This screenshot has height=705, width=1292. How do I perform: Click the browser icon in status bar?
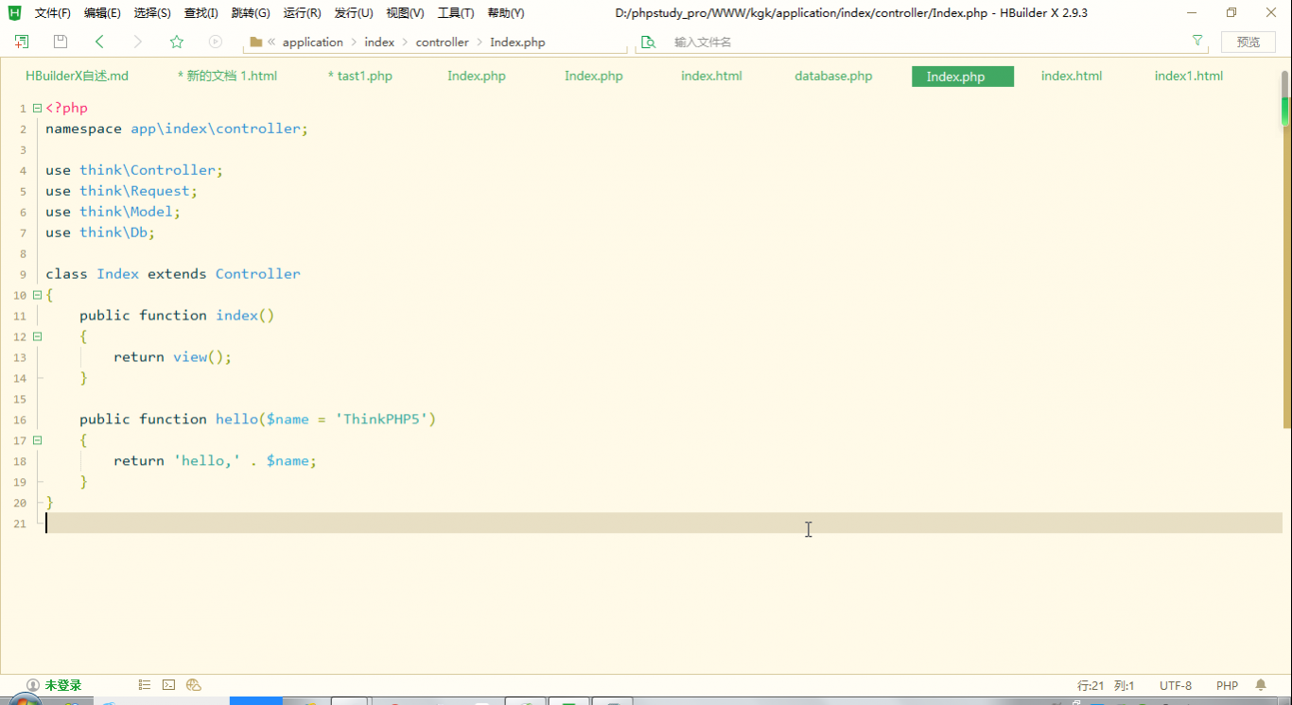pos(194,685)
